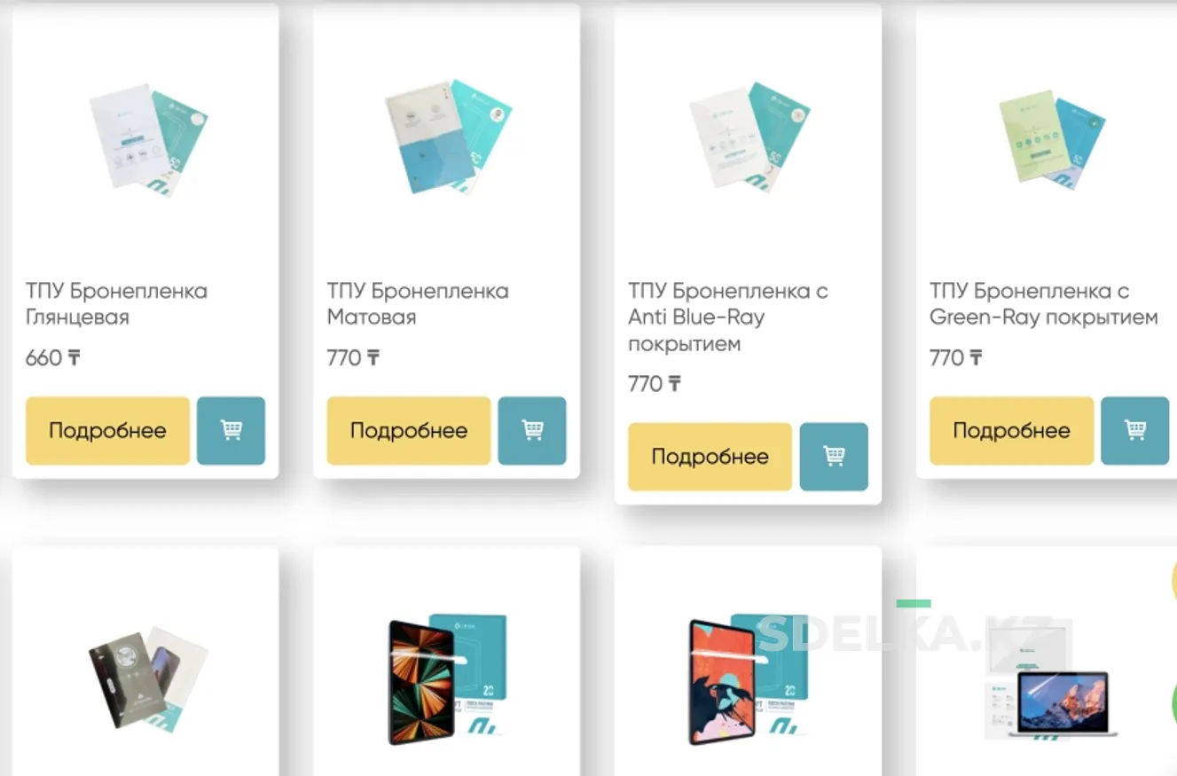Screen dimensions: 1177x776
Task: Add Green-Ray film to cart
Action: click(1135, 430)
